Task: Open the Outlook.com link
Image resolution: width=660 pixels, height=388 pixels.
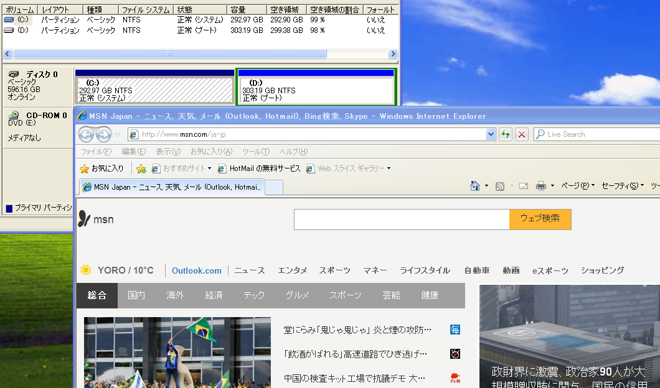Action: [x=197, y=270]
